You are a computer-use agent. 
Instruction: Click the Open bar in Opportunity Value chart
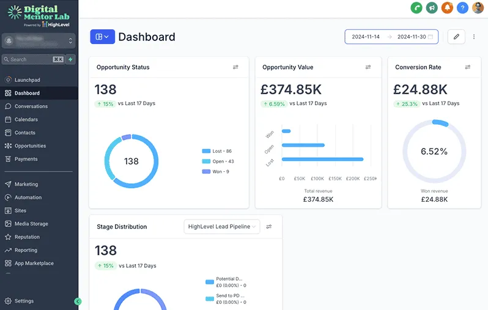pyautogui.click(x=303, y=145)
